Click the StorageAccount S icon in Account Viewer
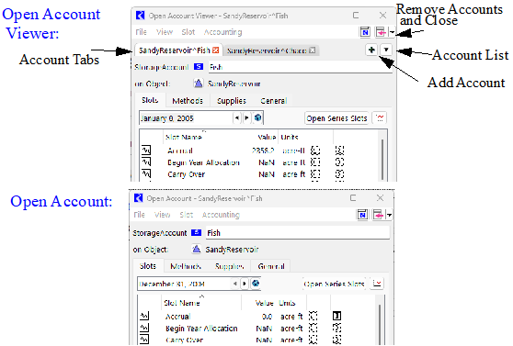The image size is (513, 346). click(199, 67)
